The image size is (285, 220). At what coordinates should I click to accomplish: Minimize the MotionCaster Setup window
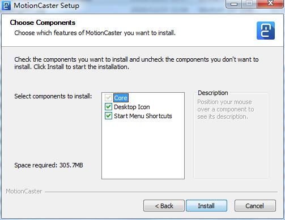tap(234, 4)
